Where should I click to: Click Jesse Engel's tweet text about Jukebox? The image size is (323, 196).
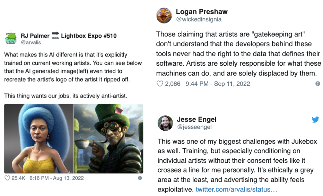(x=236, y=161)
